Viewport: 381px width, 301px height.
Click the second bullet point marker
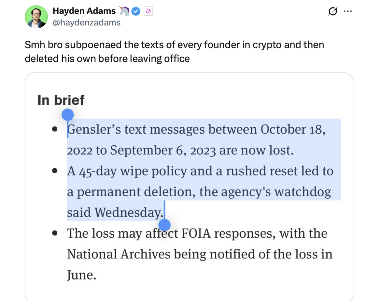[55, 170]
